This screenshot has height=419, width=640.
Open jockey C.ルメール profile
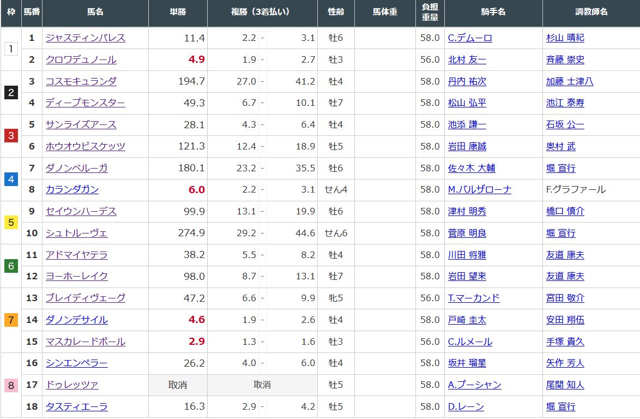coord(469,342)
